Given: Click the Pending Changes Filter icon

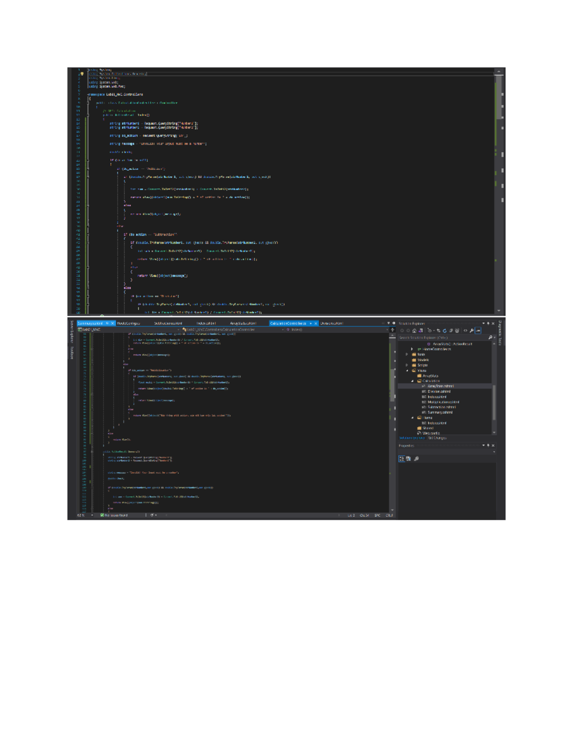Looking at the screenshot, I should click(430, 331).
